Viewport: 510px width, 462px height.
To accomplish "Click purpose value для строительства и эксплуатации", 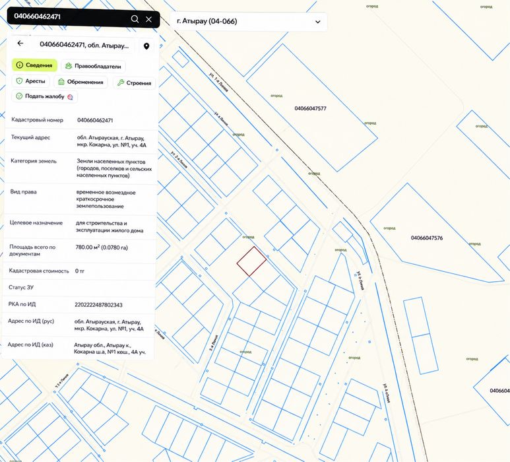I will click(110, 227).
